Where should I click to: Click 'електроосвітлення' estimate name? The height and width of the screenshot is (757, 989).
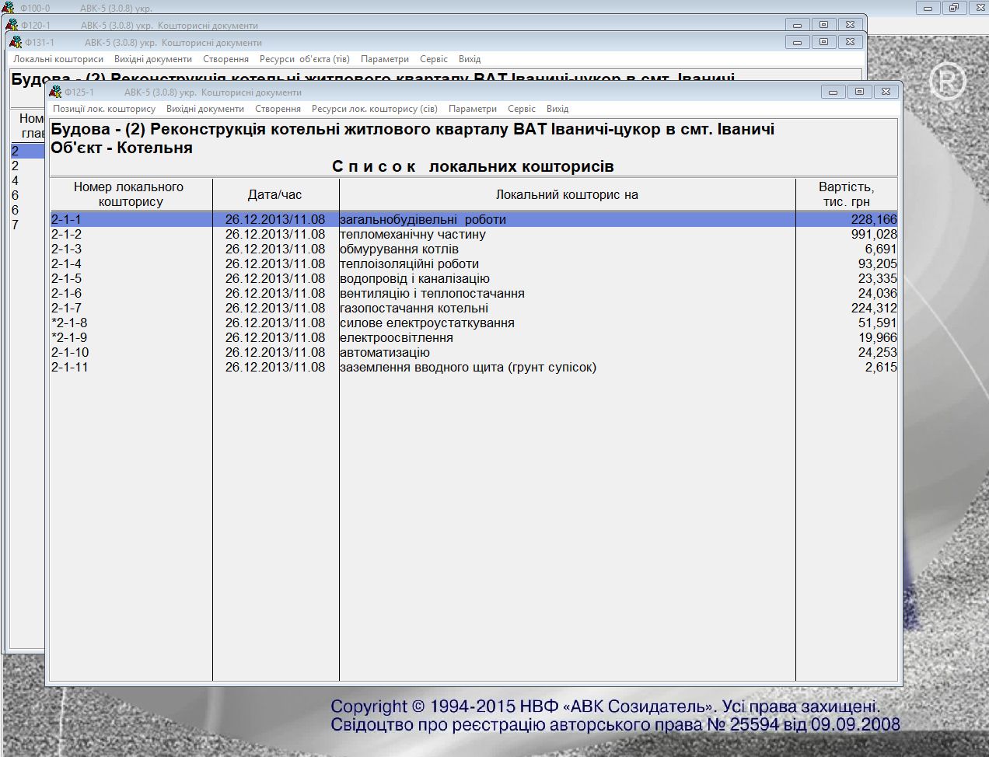[397, 337]
